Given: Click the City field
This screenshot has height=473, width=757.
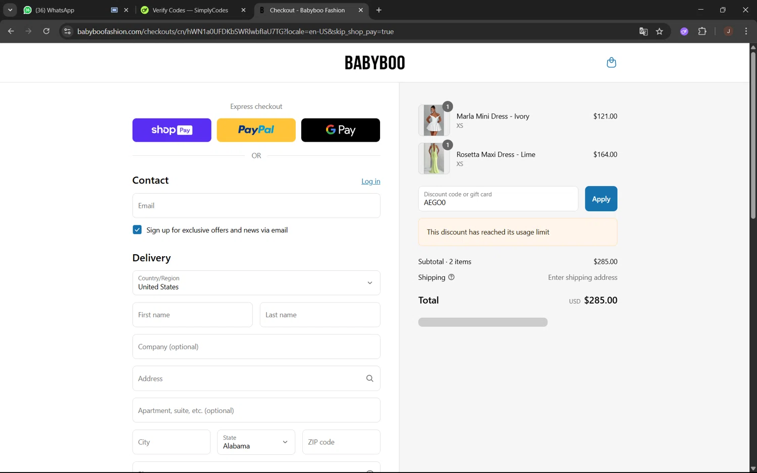Looking at the screenshot, I should (171, 442).
